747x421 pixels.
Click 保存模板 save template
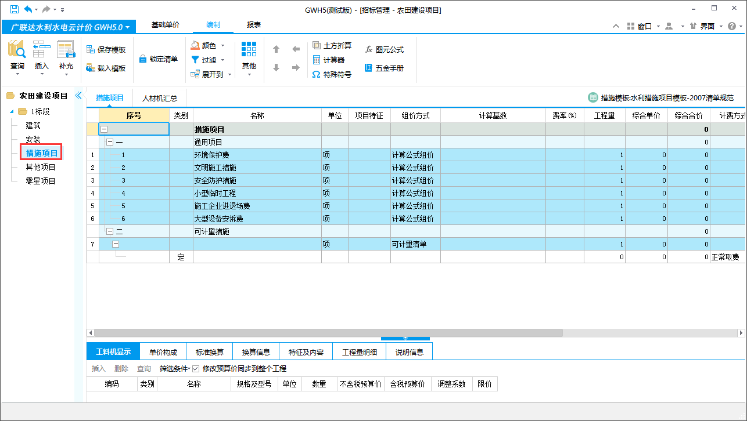(x=106, y=50)
